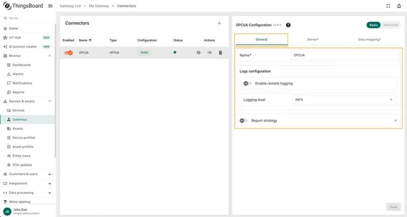Go to My Gateway breadcrumb
This screenshot has width=407, height=217.
click(x=99, y=6)
